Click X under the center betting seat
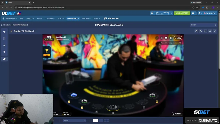Viewport: 220px width, 124px height. click(113, 113)
